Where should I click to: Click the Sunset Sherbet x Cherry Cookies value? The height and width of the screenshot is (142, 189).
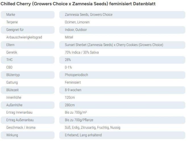coord(114,45)
